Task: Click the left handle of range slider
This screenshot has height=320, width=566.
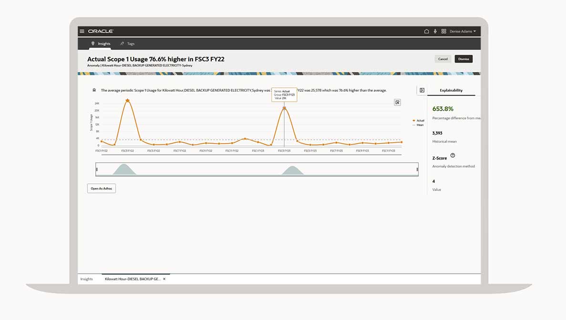Action: (97, 170)
